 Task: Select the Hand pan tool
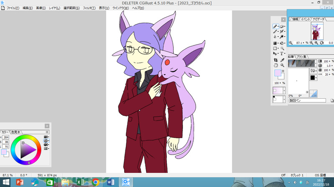[275, 65]
